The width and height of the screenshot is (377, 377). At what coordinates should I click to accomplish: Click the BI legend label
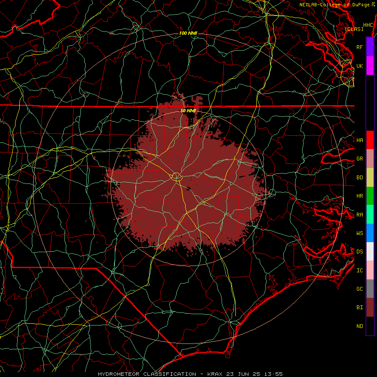(x=359, y=307)
